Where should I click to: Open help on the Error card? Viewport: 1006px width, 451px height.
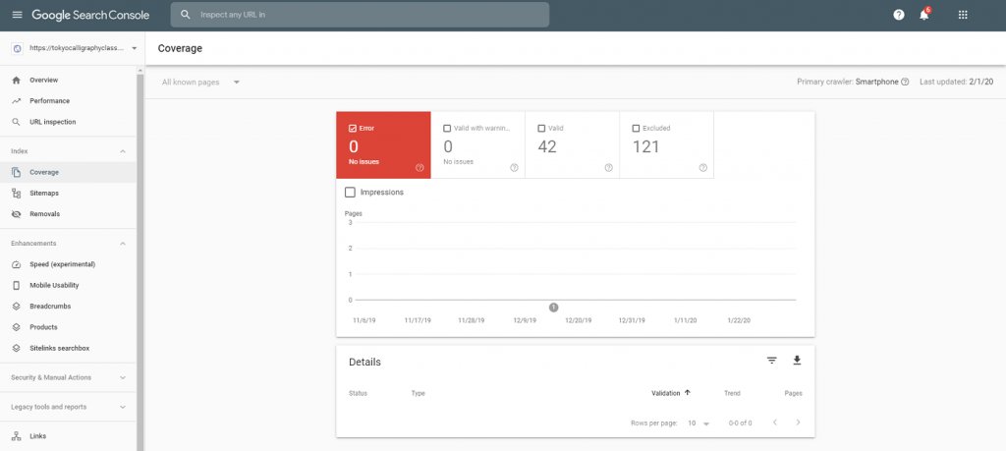pyautogui.click(x=419, y=167)
